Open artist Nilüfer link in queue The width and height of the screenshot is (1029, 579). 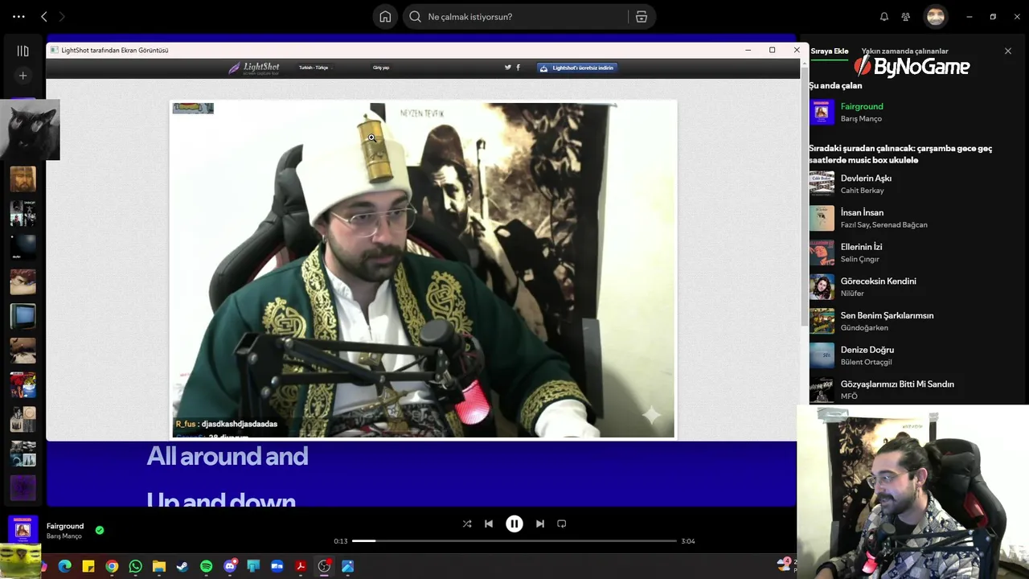click(x=852, y=294)
